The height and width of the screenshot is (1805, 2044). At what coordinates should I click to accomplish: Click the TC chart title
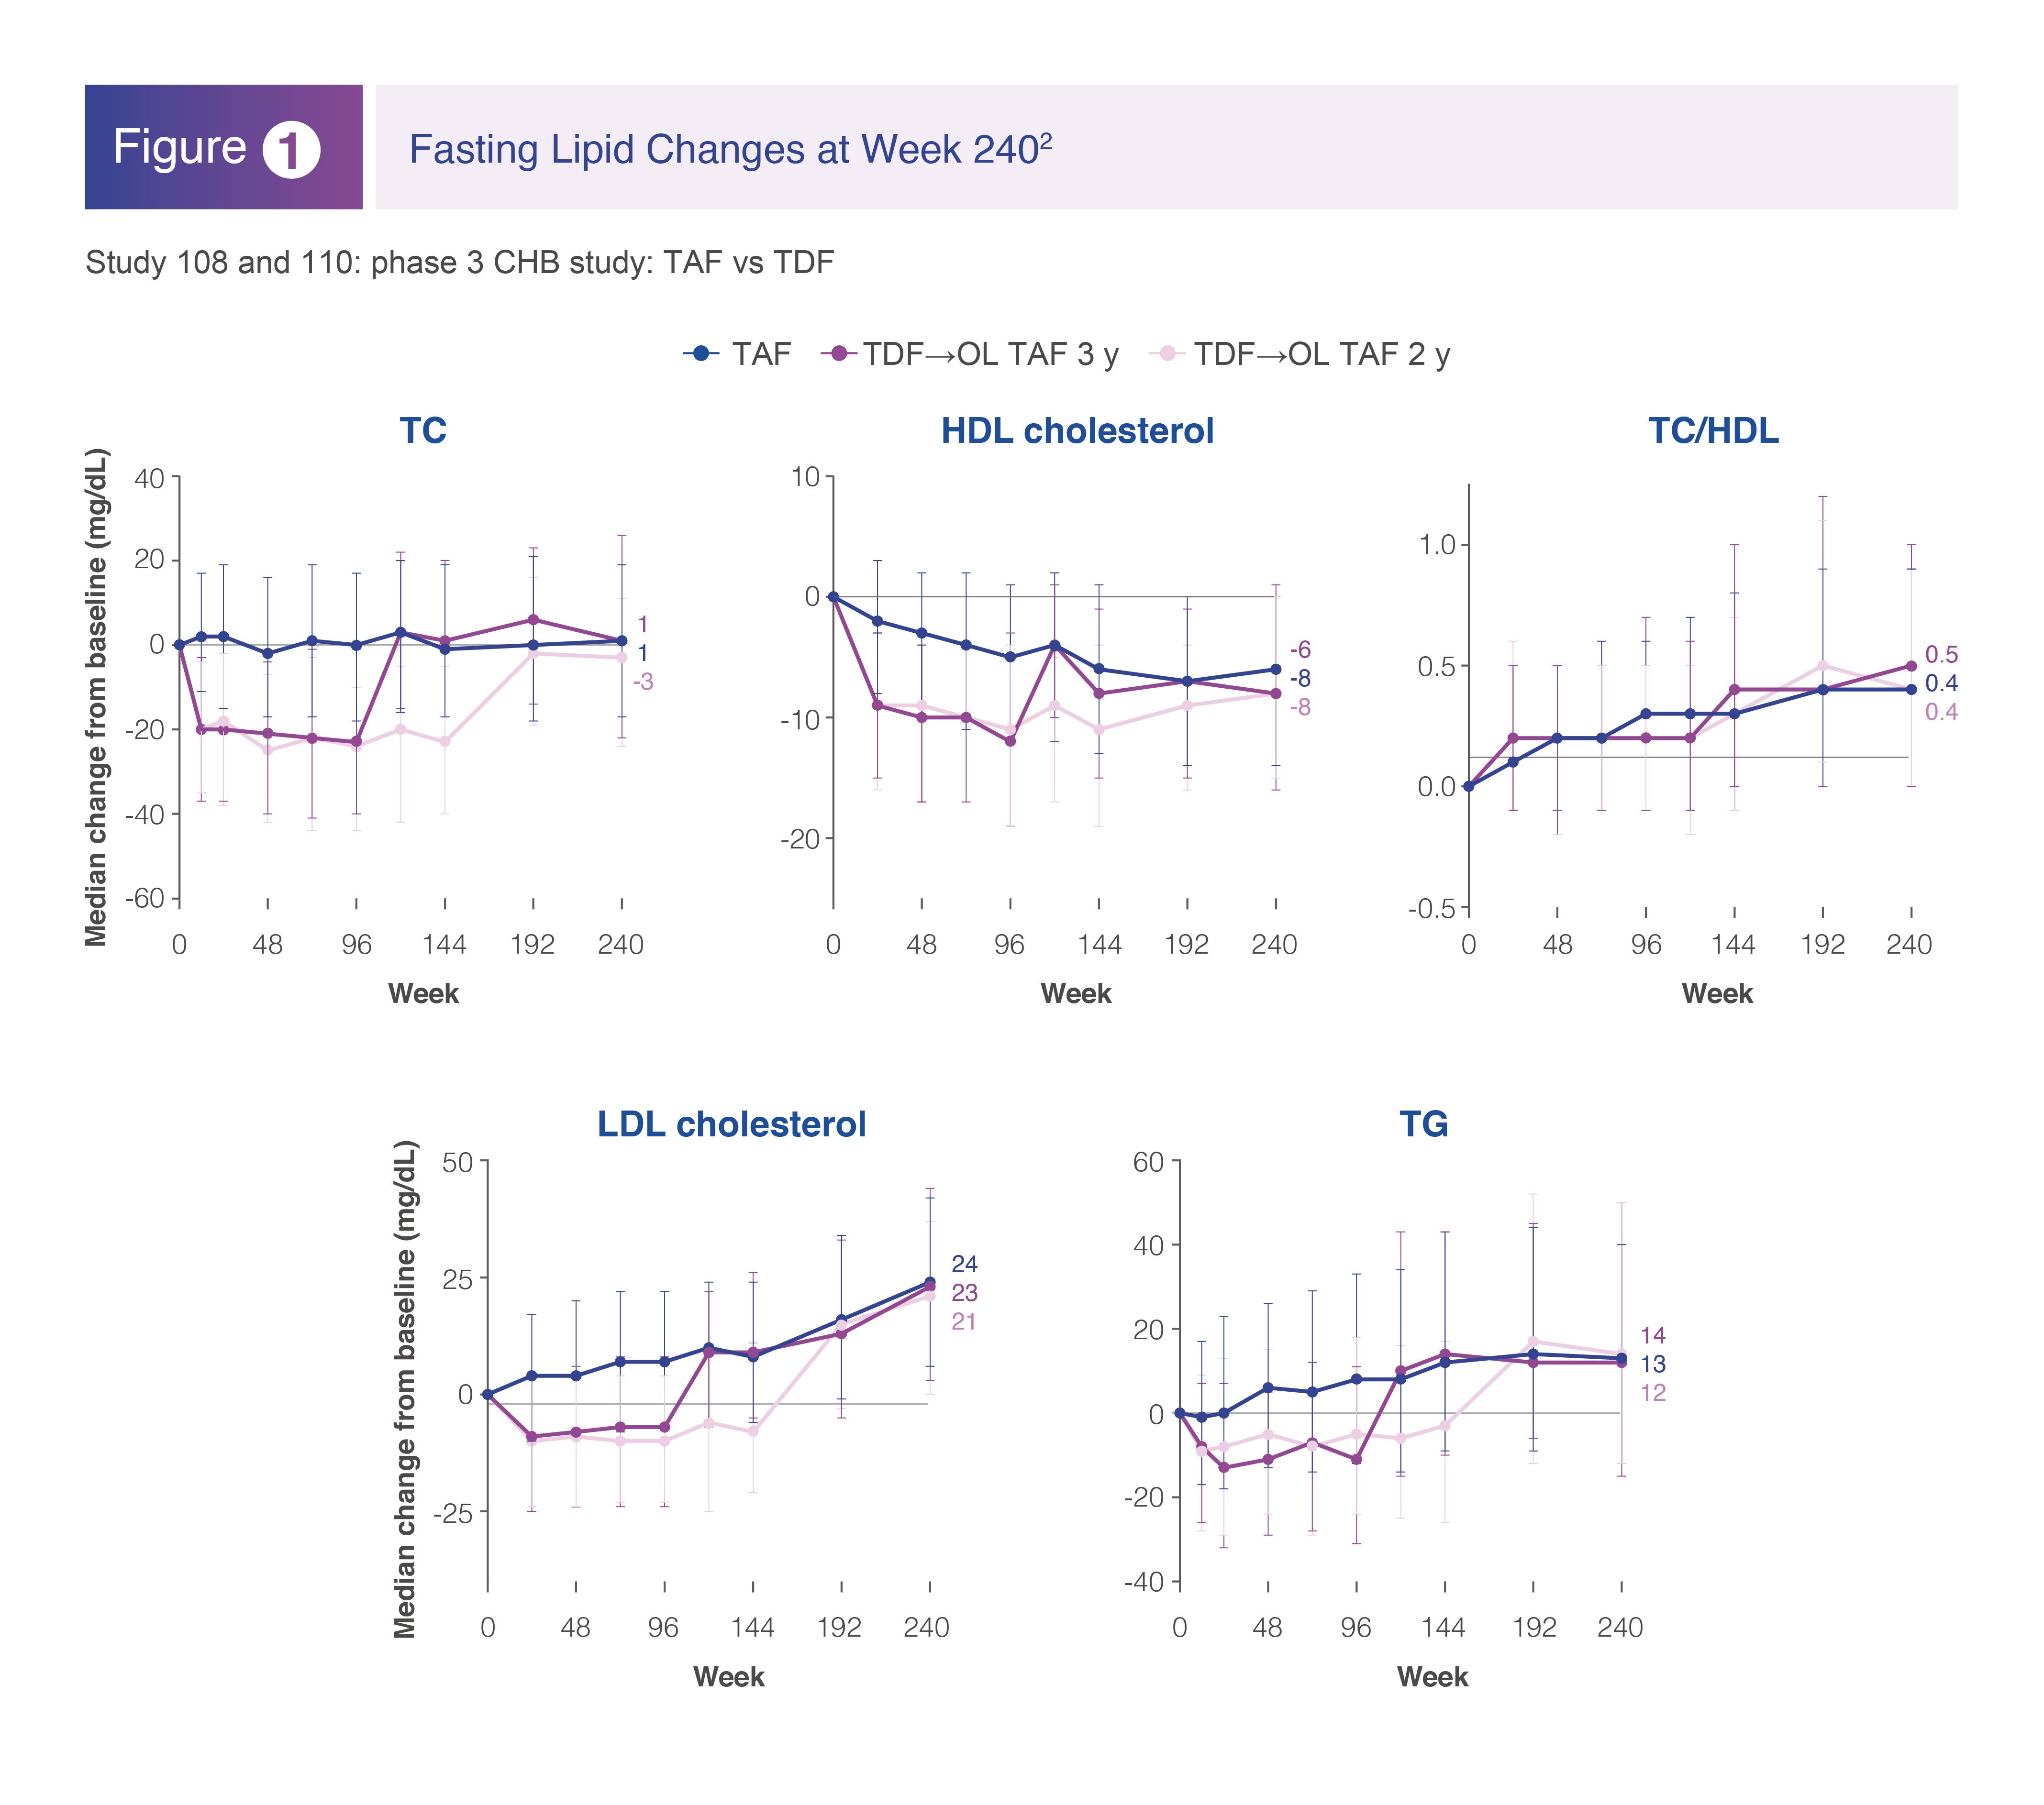[423, 431]
